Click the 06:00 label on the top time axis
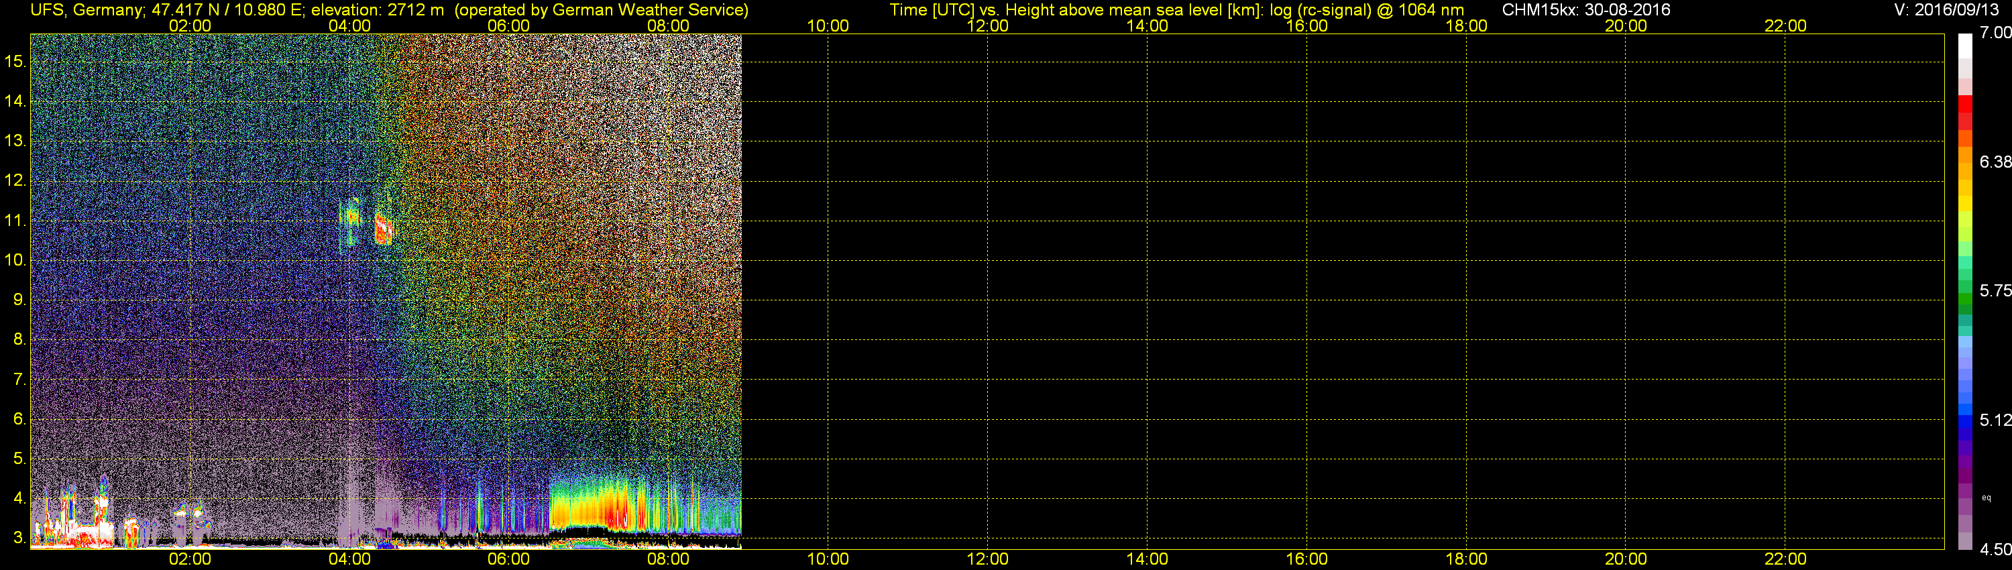 pos(508,25)
